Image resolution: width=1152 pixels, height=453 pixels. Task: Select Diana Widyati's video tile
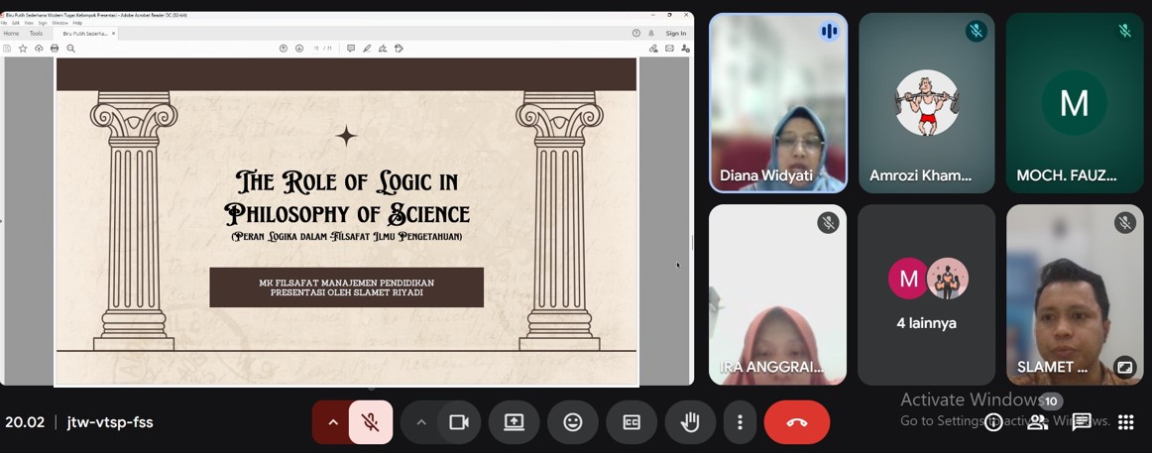pyautogui.click(x=778, y=103)
